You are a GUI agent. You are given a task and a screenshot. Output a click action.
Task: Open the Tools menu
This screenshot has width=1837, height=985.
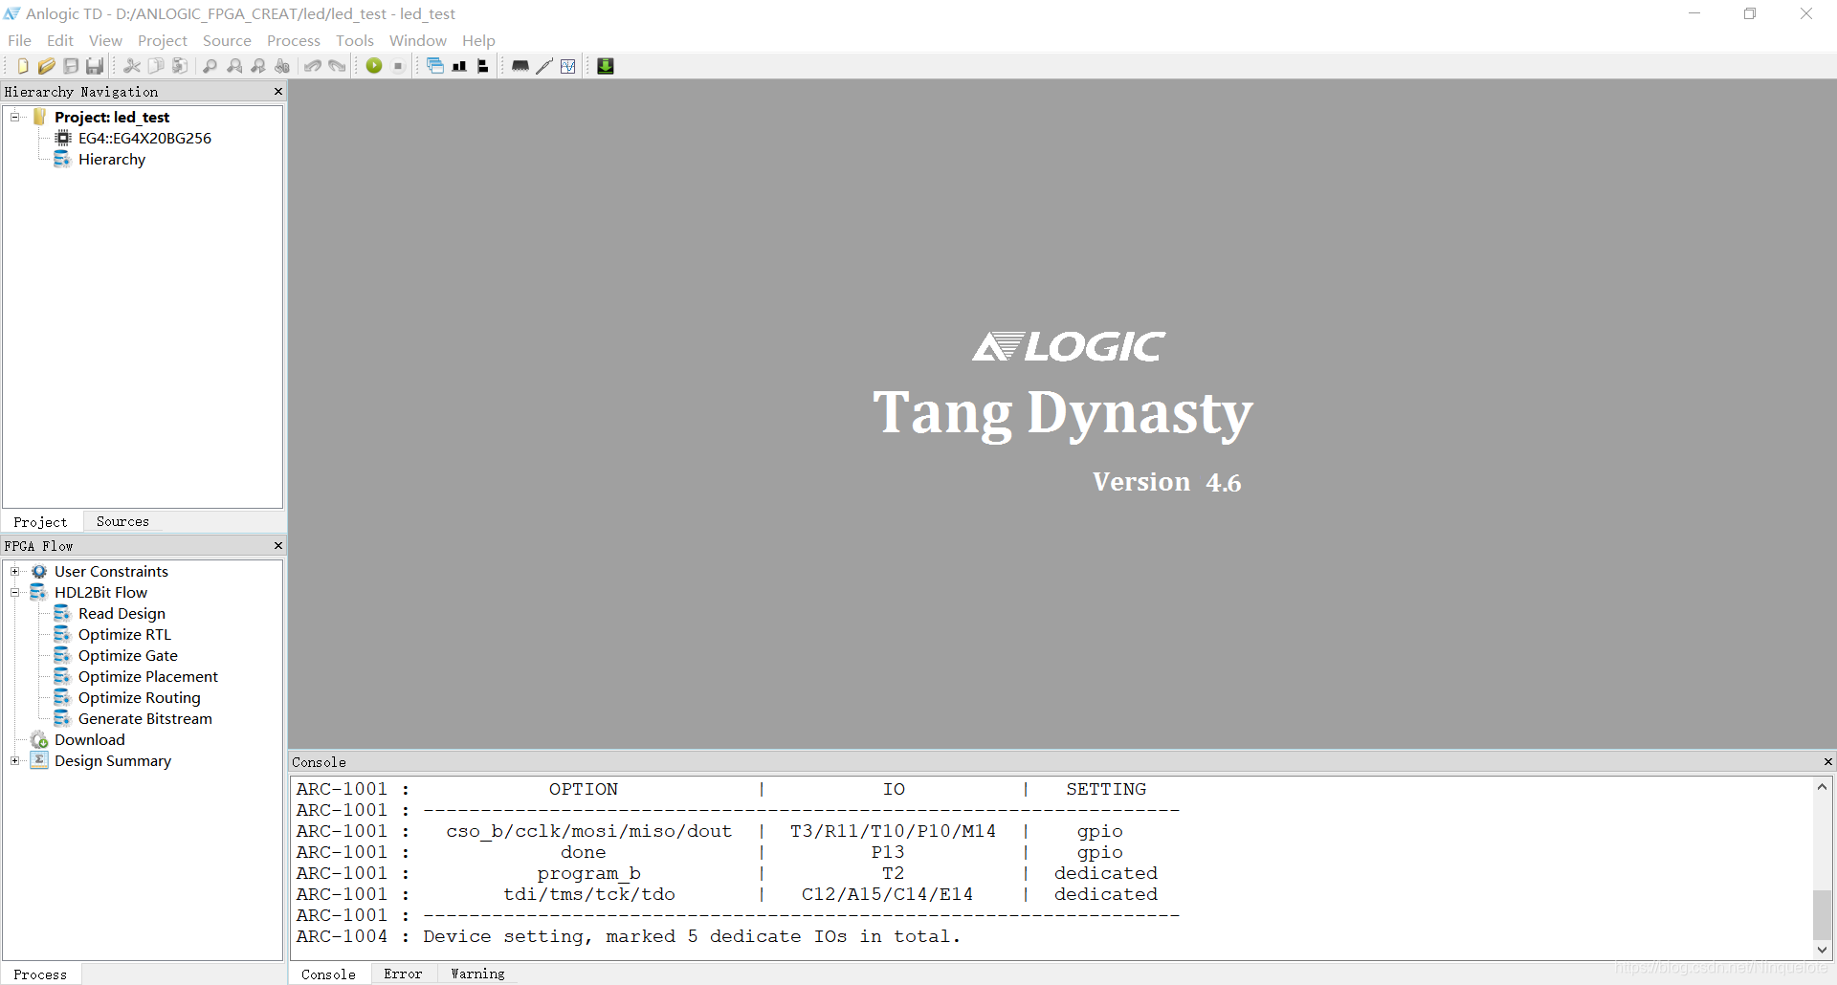355,40
